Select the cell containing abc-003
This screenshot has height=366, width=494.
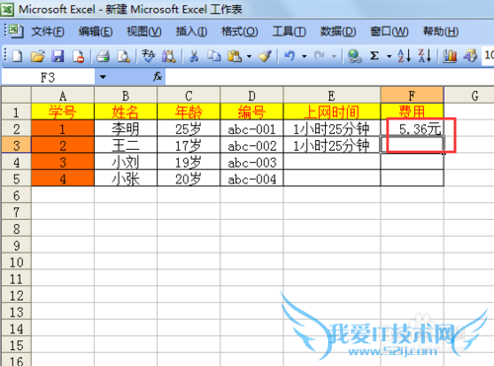pyautogui.click(x=252, y=162)
